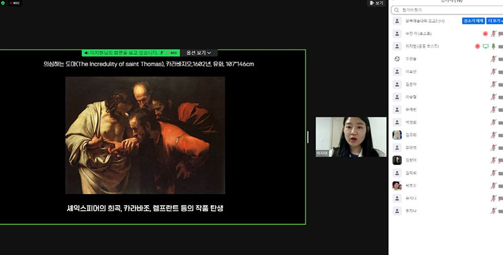Select the speaker video thumbnail of 이지현
503x255 pixels.
pyautogui.click(x=351, y=137)
